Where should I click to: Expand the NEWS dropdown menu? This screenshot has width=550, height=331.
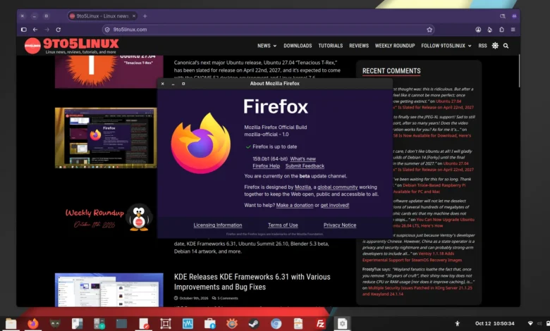(267, 46)
